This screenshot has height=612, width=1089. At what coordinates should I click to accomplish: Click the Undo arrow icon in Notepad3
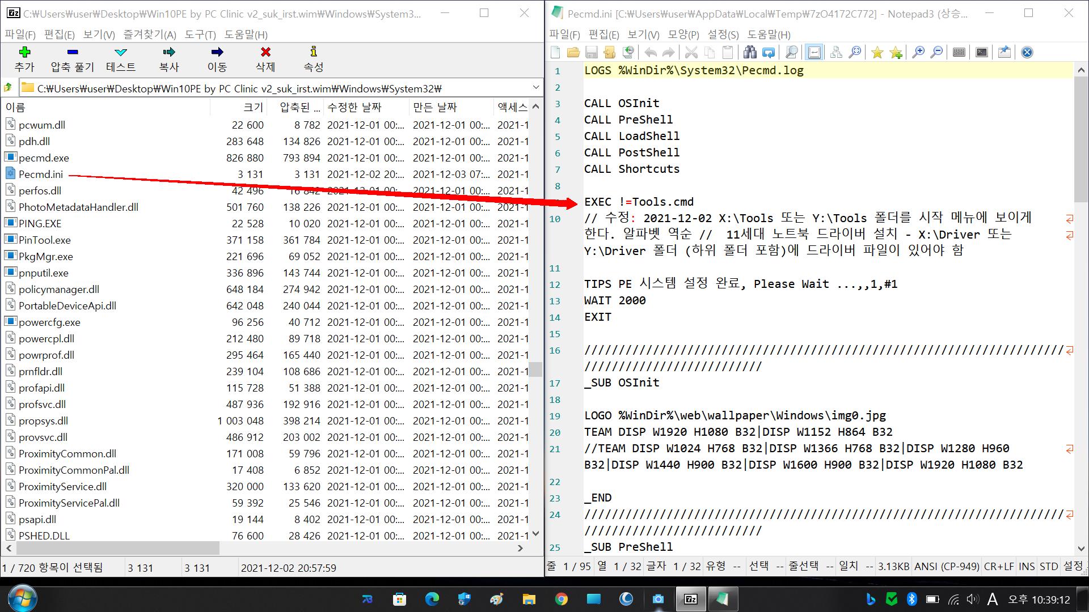click(651, 53)
